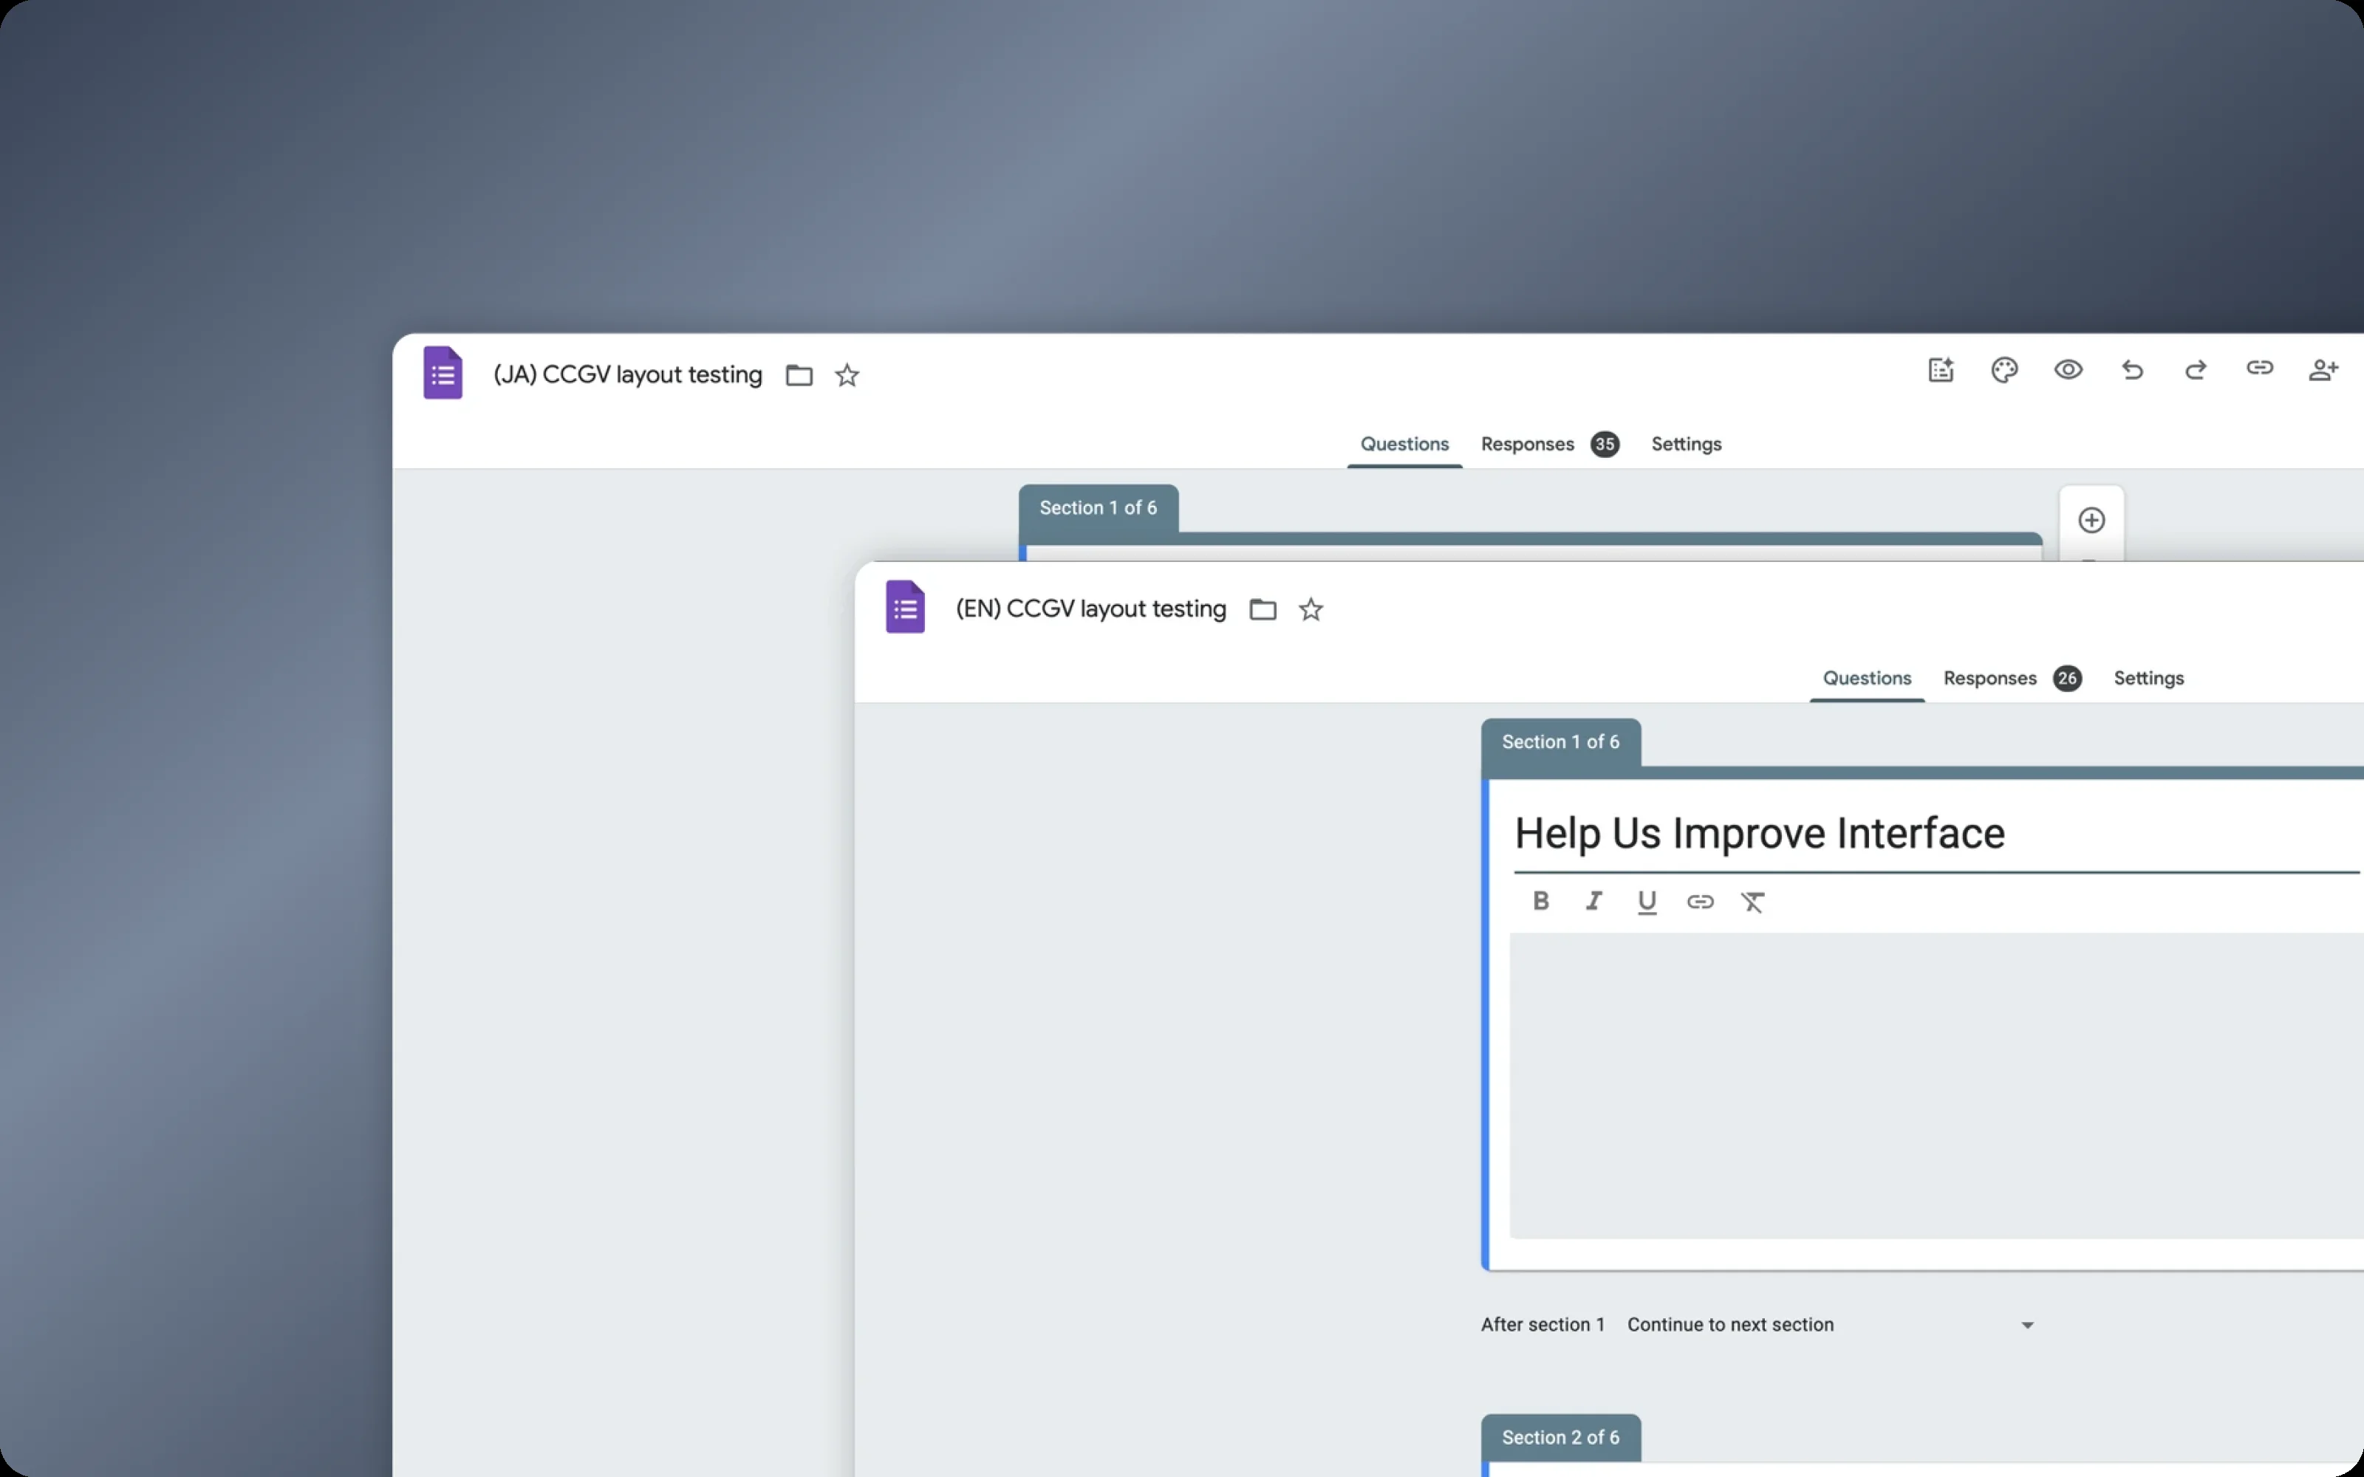Open Responses tab showing 35 in JA window

click(x=1549, y=445)
